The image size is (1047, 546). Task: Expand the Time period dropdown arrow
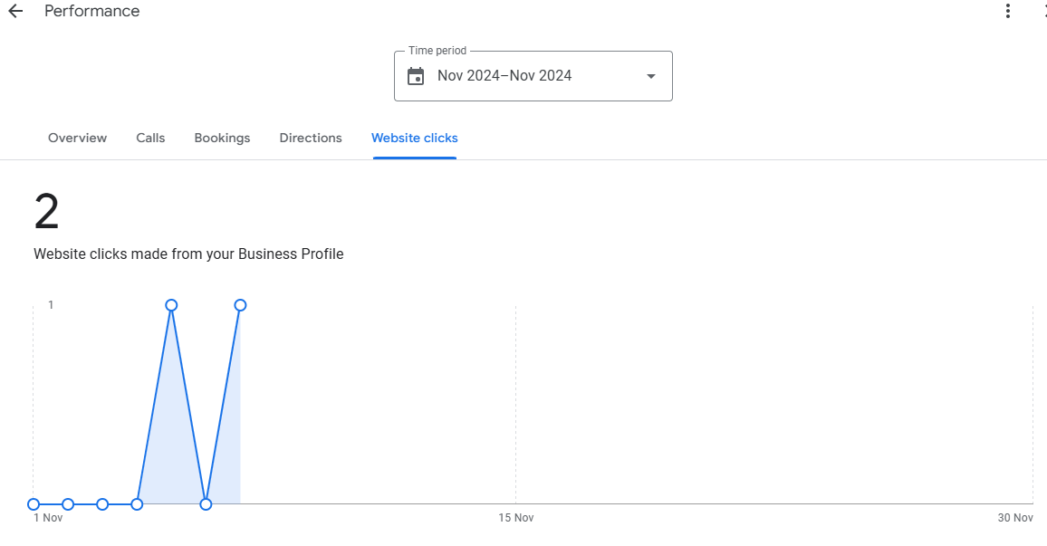pyautogui.click(x=651, y=76)
